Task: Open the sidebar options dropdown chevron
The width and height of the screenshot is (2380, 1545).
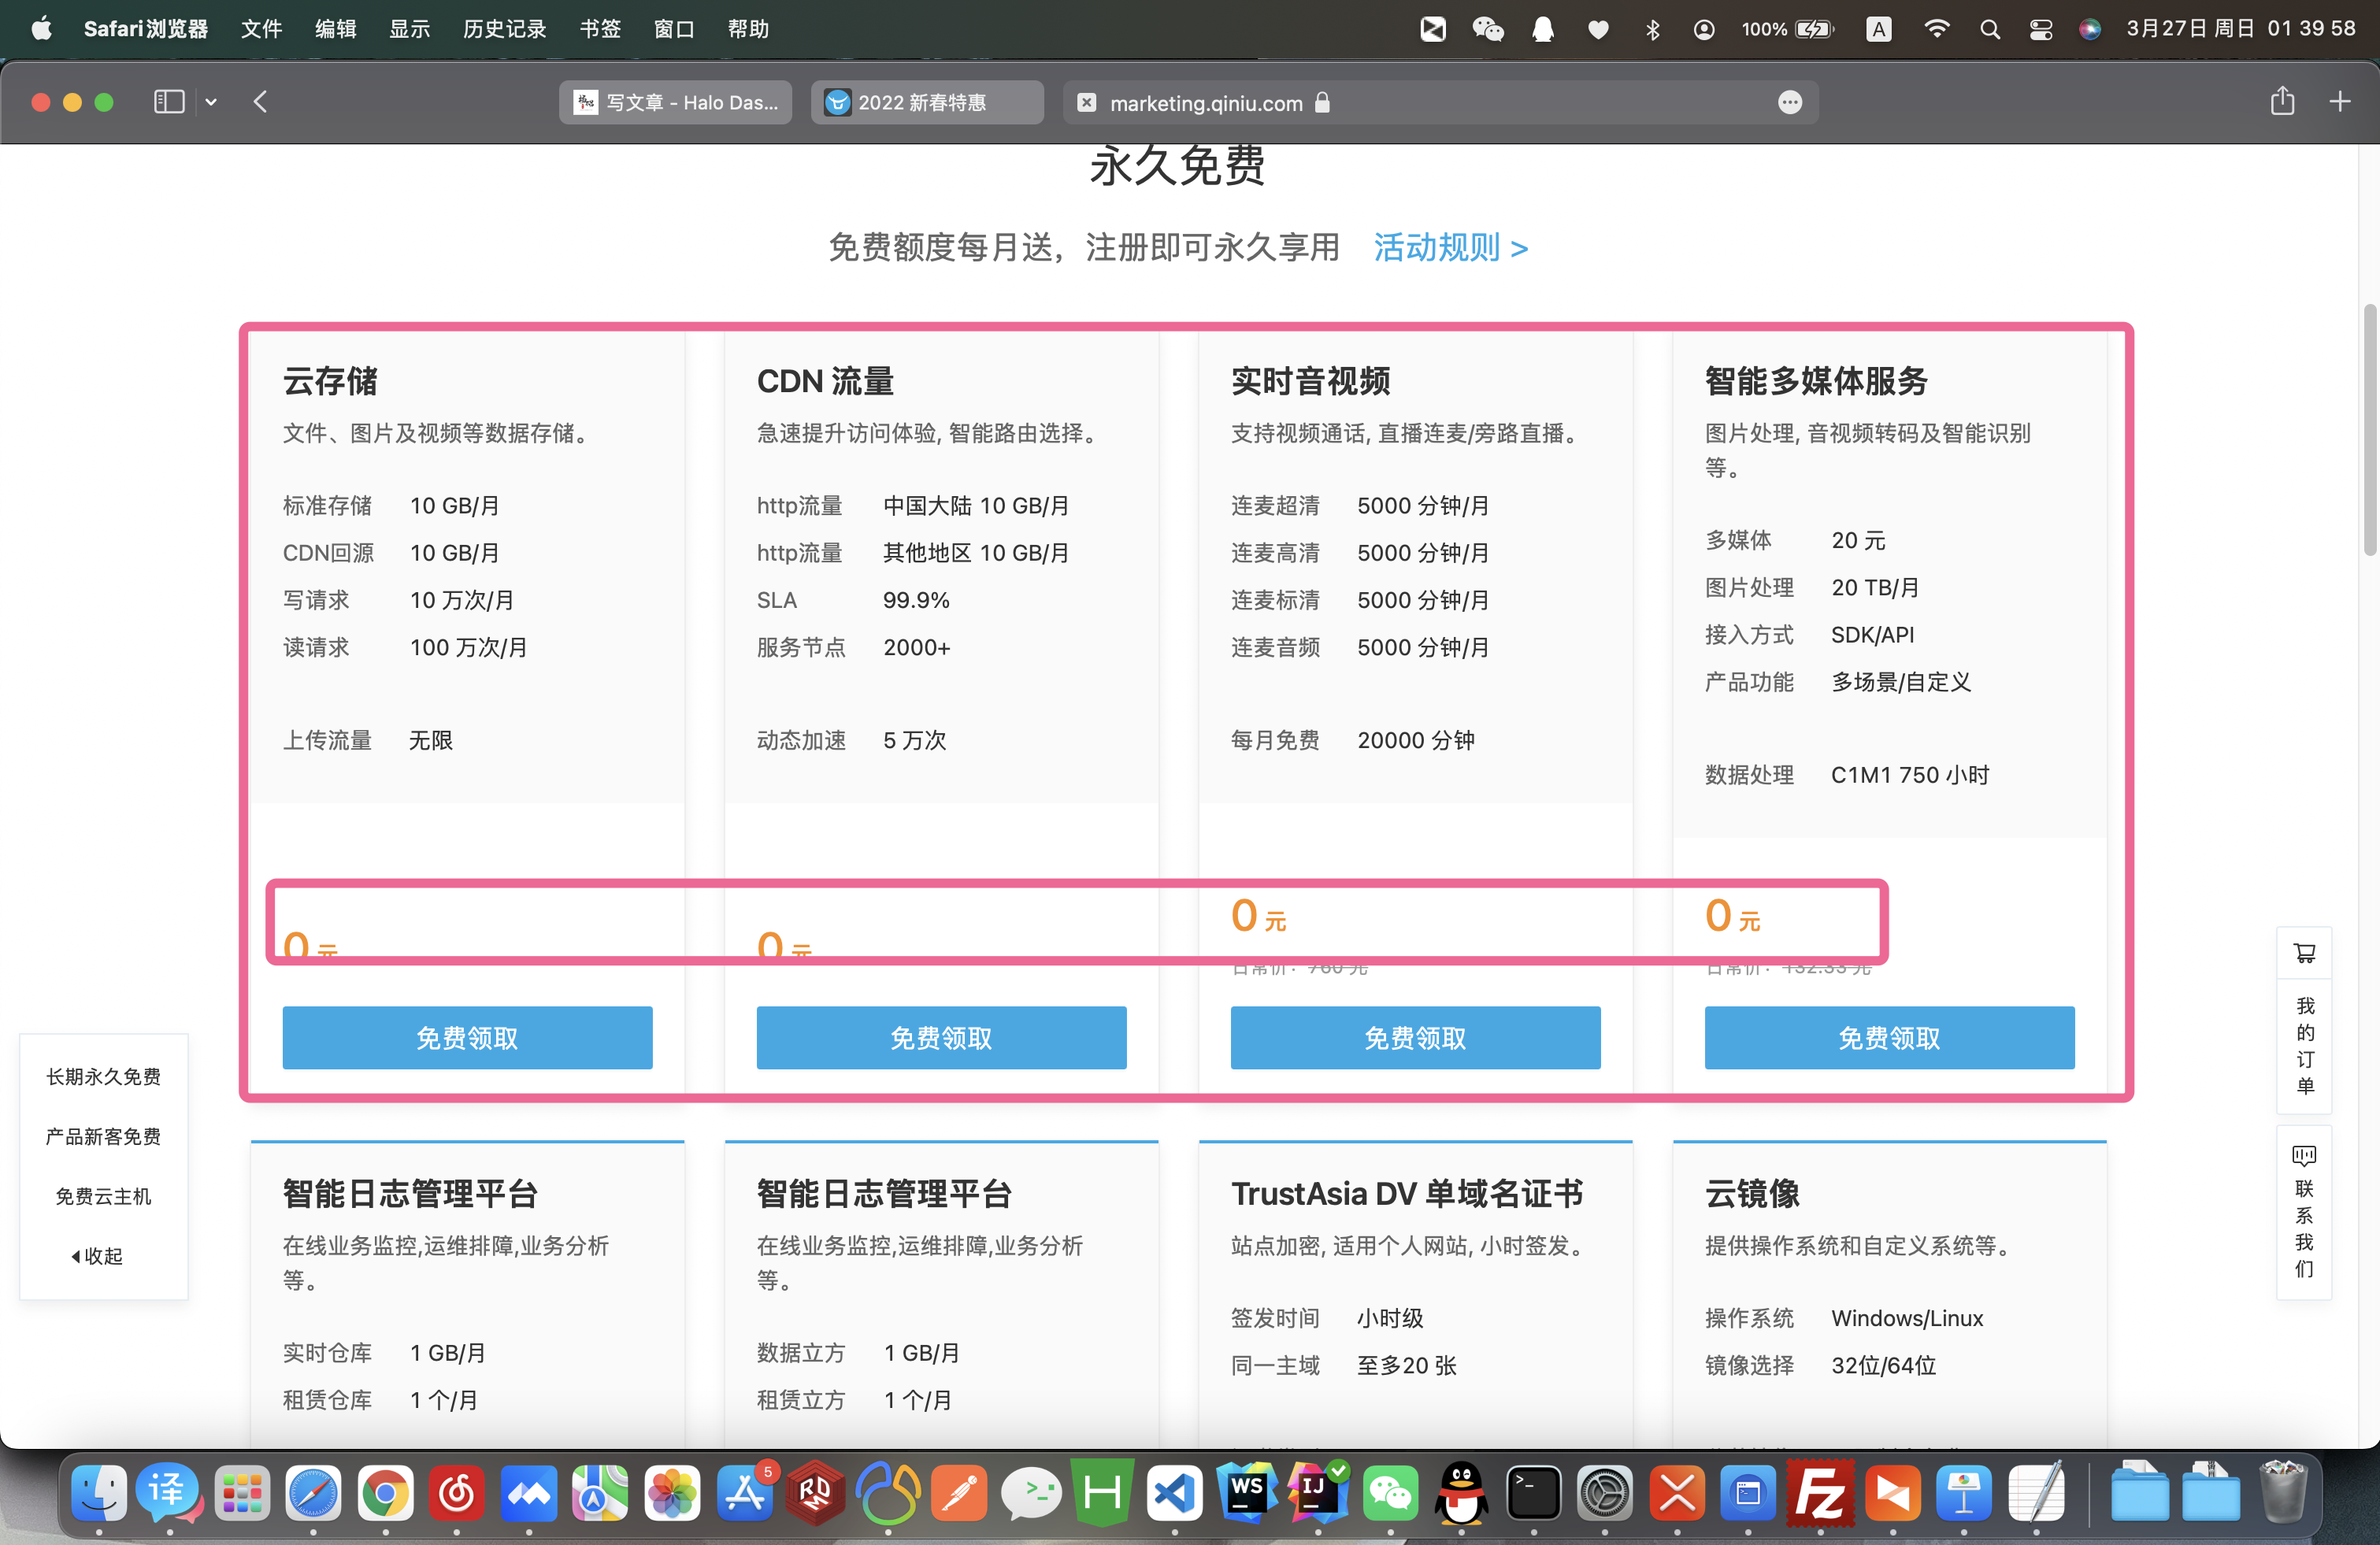Action: 211,102
